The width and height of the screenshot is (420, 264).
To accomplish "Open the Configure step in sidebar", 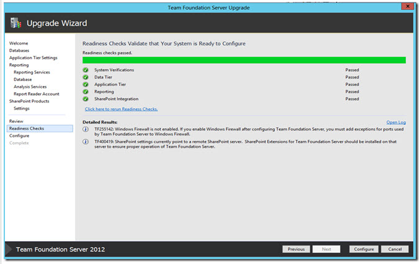I will point(19,135).
